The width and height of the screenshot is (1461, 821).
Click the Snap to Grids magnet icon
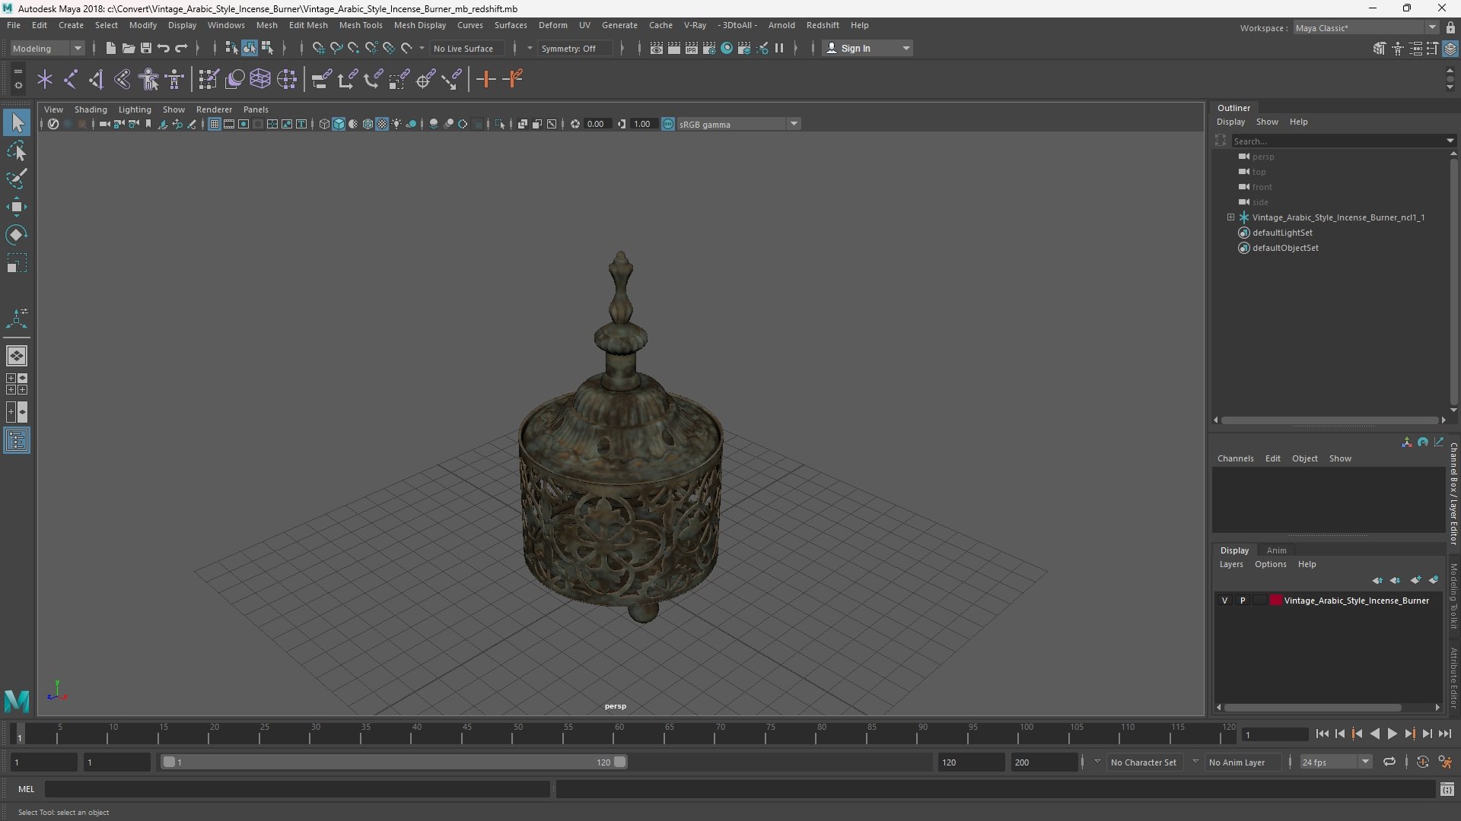(x=319, y=48)
